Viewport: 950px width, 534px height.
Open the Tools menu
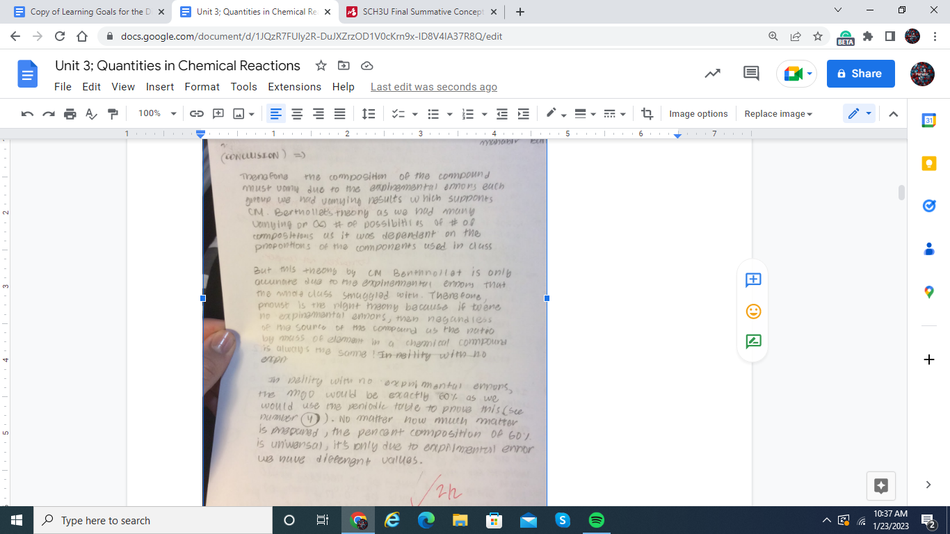point(244,87)
